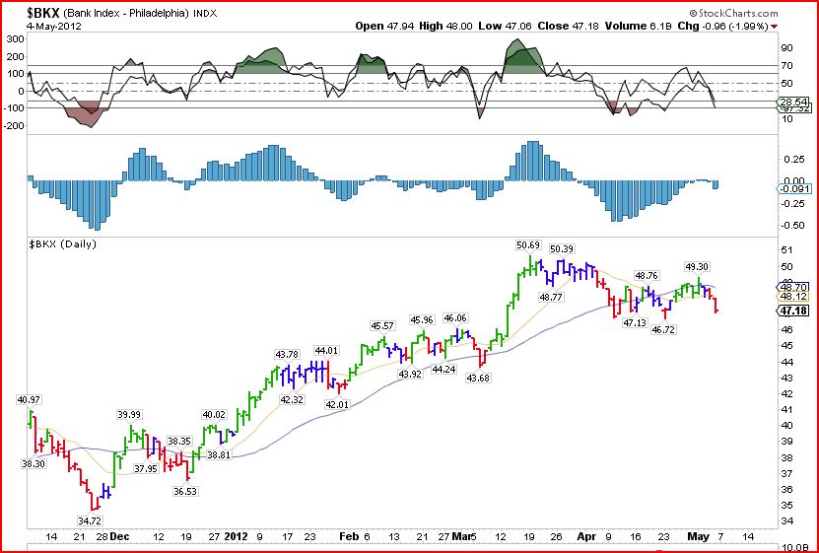Click the -0.50 histogram axis label
Image resolution: width=819 pixels, height=553 pixels.
[793, 226]
